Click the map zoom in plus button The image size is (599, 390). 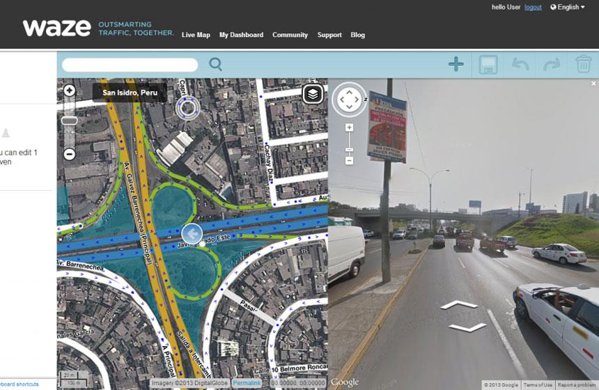pyautogui.click(x=70, y=91)
